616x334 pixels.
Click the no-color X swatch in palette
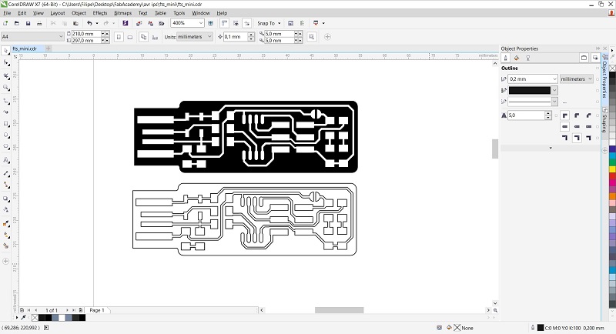612,68
